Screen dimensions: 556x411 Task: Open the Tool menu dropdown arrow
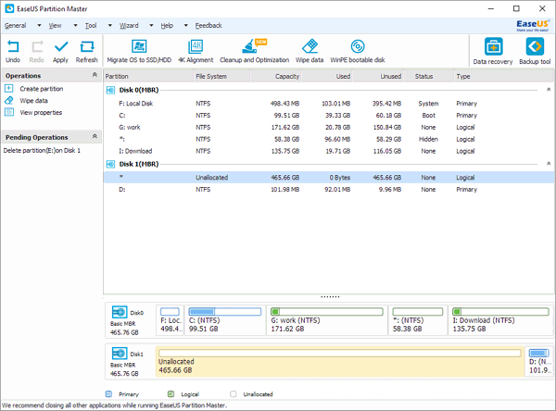click(110, 26)
